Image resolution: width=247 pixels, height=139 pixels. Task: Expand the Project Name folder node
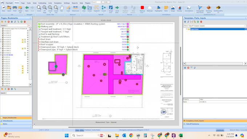(x=186, y=29)
